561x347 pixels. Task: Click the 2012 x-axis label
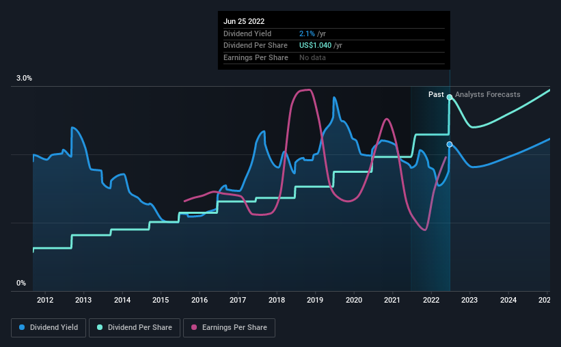coord(45,300)
